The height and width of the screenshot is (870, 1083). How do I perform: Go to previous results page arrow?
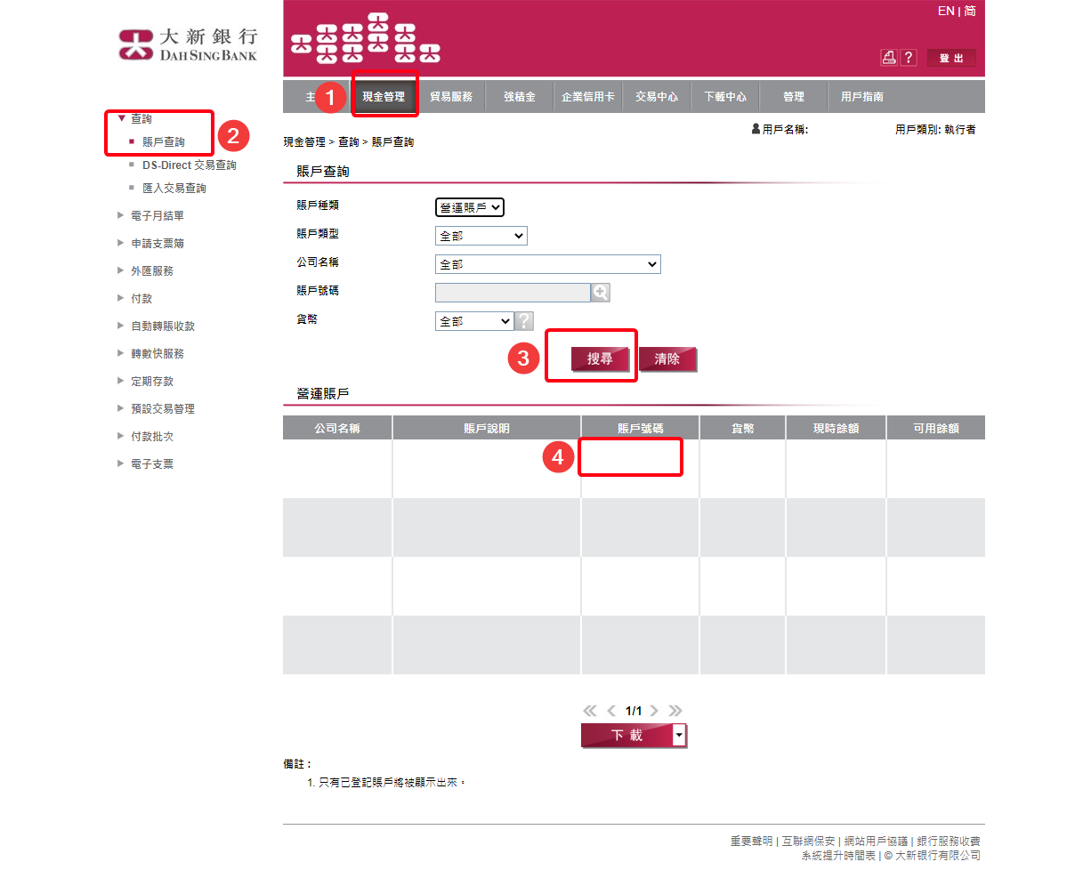(x=611, y=711)
